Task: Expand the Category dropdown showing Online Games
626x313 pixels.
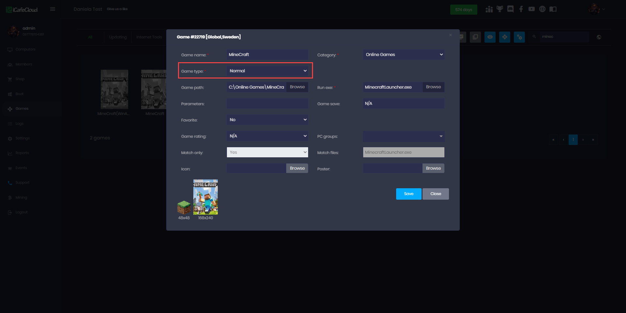Action: (404, 55)
